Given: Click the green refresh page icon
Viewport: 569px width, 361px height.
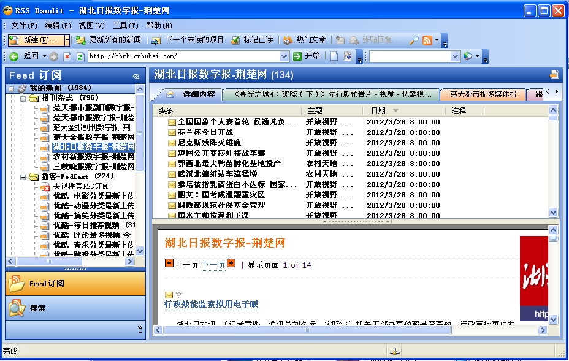Looking at the screenshot, I should pos(80,56).
